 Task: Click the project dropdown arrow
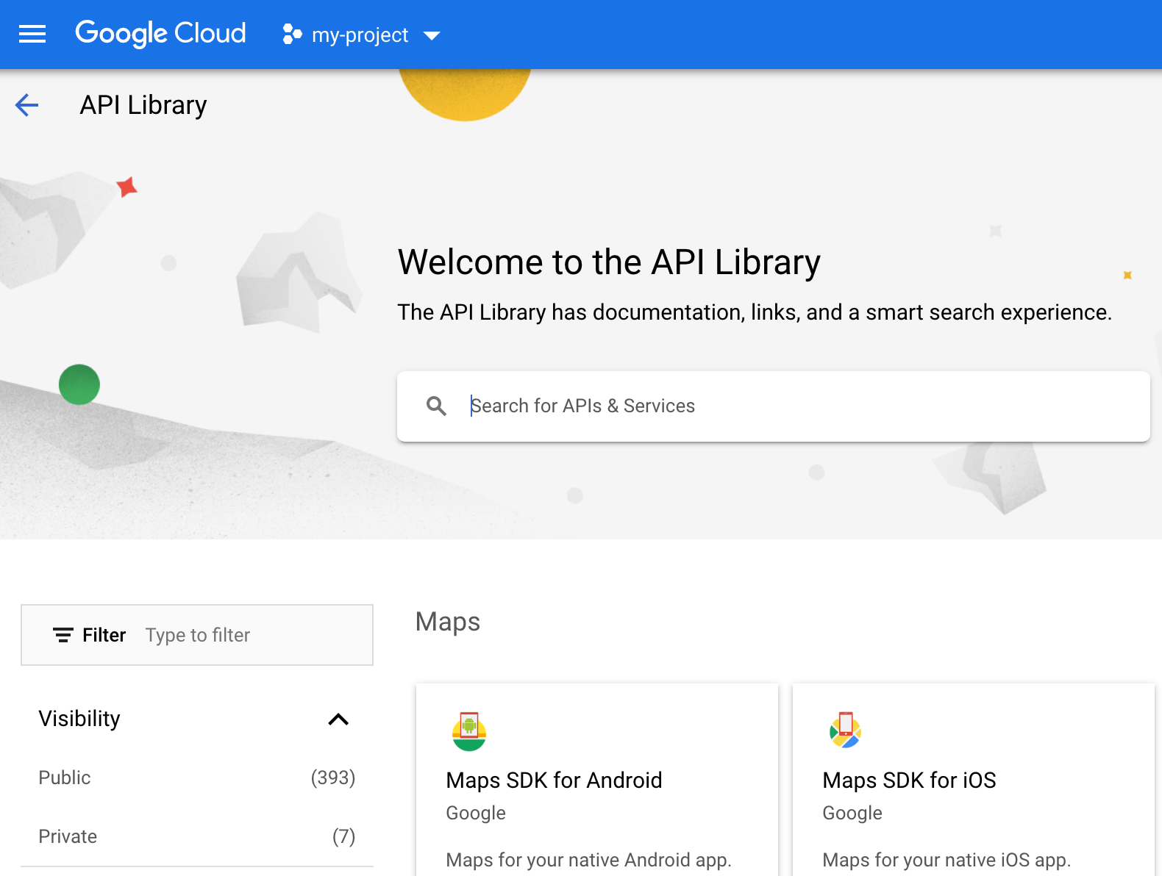[x=432, y=35]
